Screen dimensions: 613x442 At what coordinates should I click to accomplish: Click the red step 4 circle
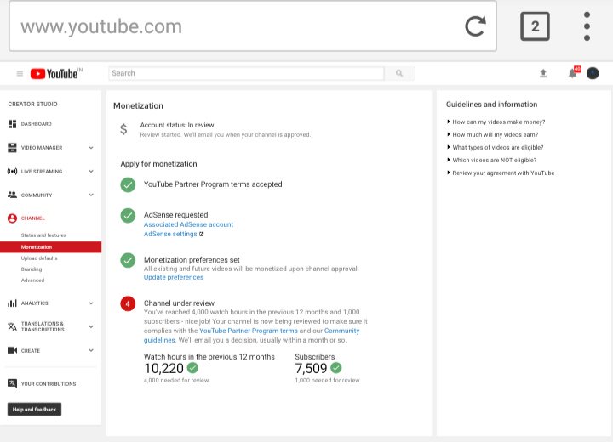(x=128, y=303)
